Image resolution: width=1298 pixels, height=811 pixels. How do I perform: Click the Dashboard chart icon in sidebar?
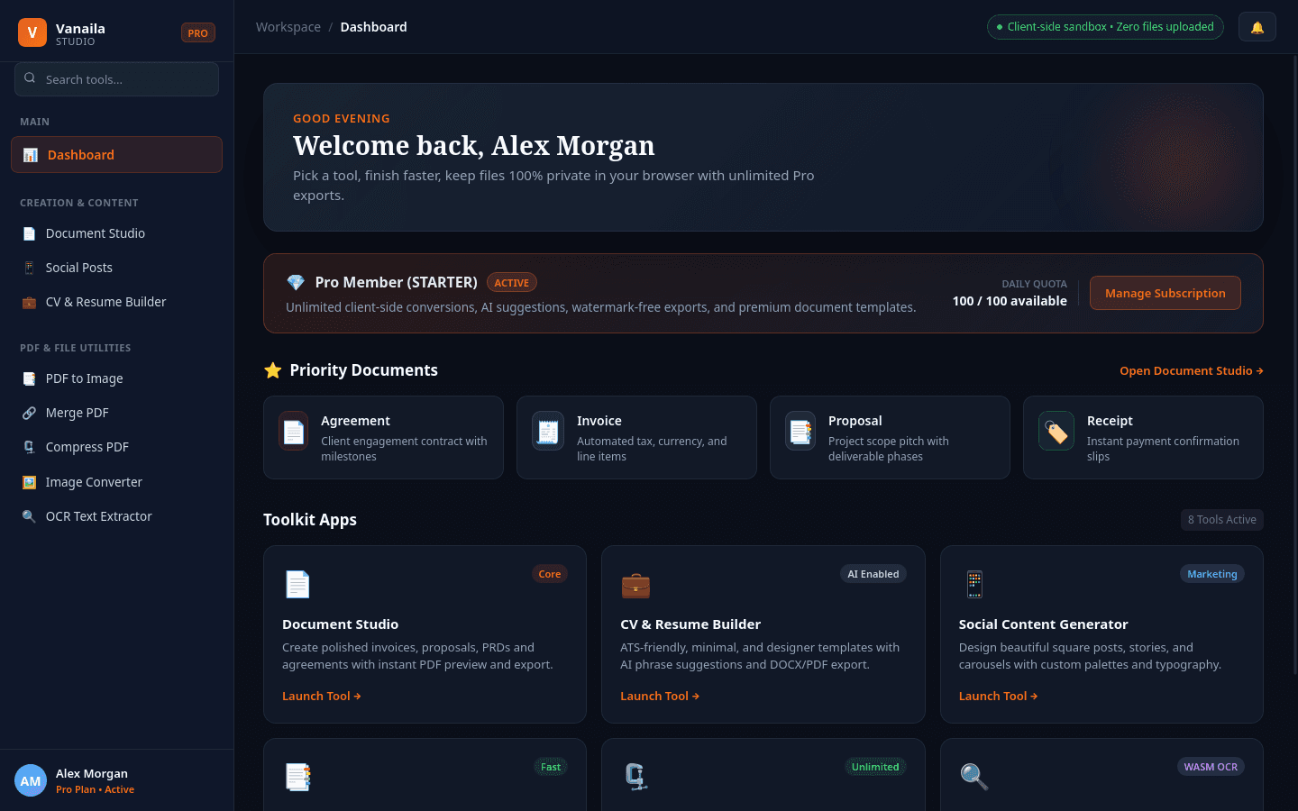coord(30,155)
